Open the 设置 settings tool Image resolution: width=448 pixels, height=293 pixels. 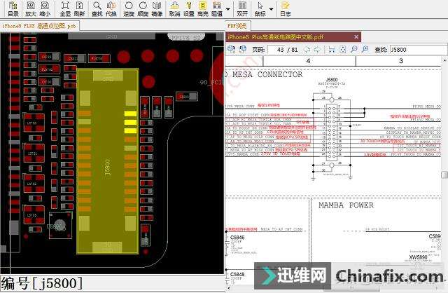(188, 9)
